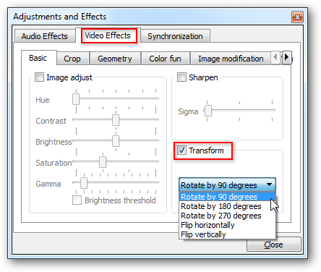Toggle the Brightness threshold checkbox
Screen dimensions: 321x272
pos(77,200)
